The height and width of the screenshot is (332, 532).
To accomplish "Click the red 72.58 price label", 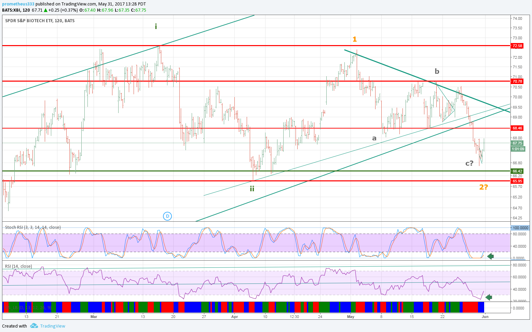I will pos(517,46).
